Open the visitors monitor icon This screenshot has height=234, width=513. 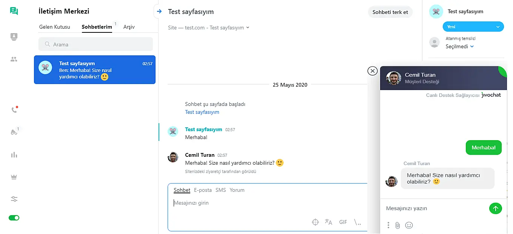click(x=14, y=37)
